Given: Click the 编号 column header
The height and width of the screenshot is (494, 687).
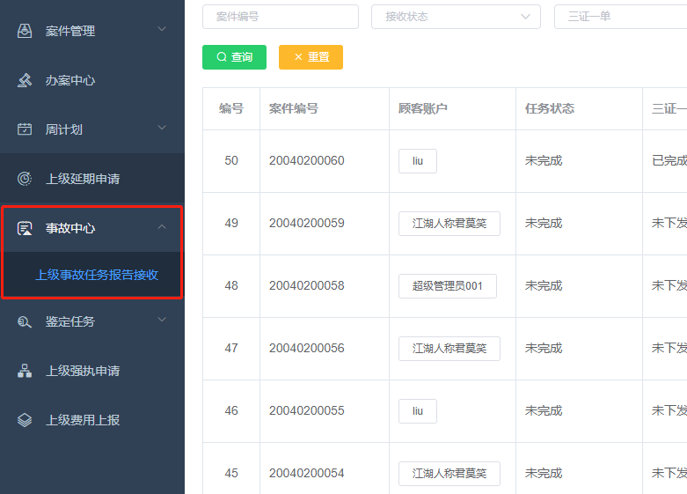Looking at the screenshot, I should tap(231, 108).
